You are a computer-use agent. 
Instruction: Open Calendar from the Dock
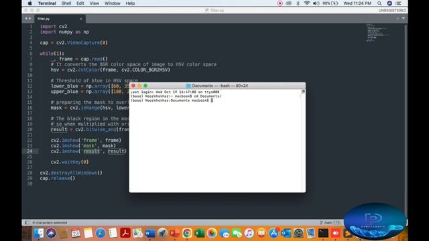(76, 233)
